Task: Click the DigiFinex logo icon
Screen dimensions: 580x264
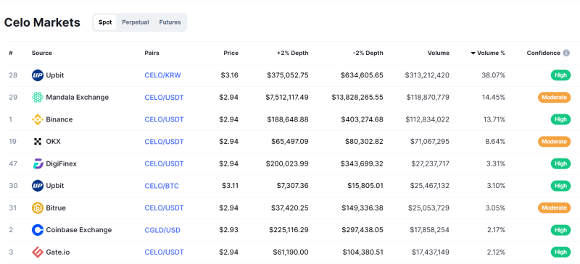Action: pyautogui.click(x=38, y=163)
